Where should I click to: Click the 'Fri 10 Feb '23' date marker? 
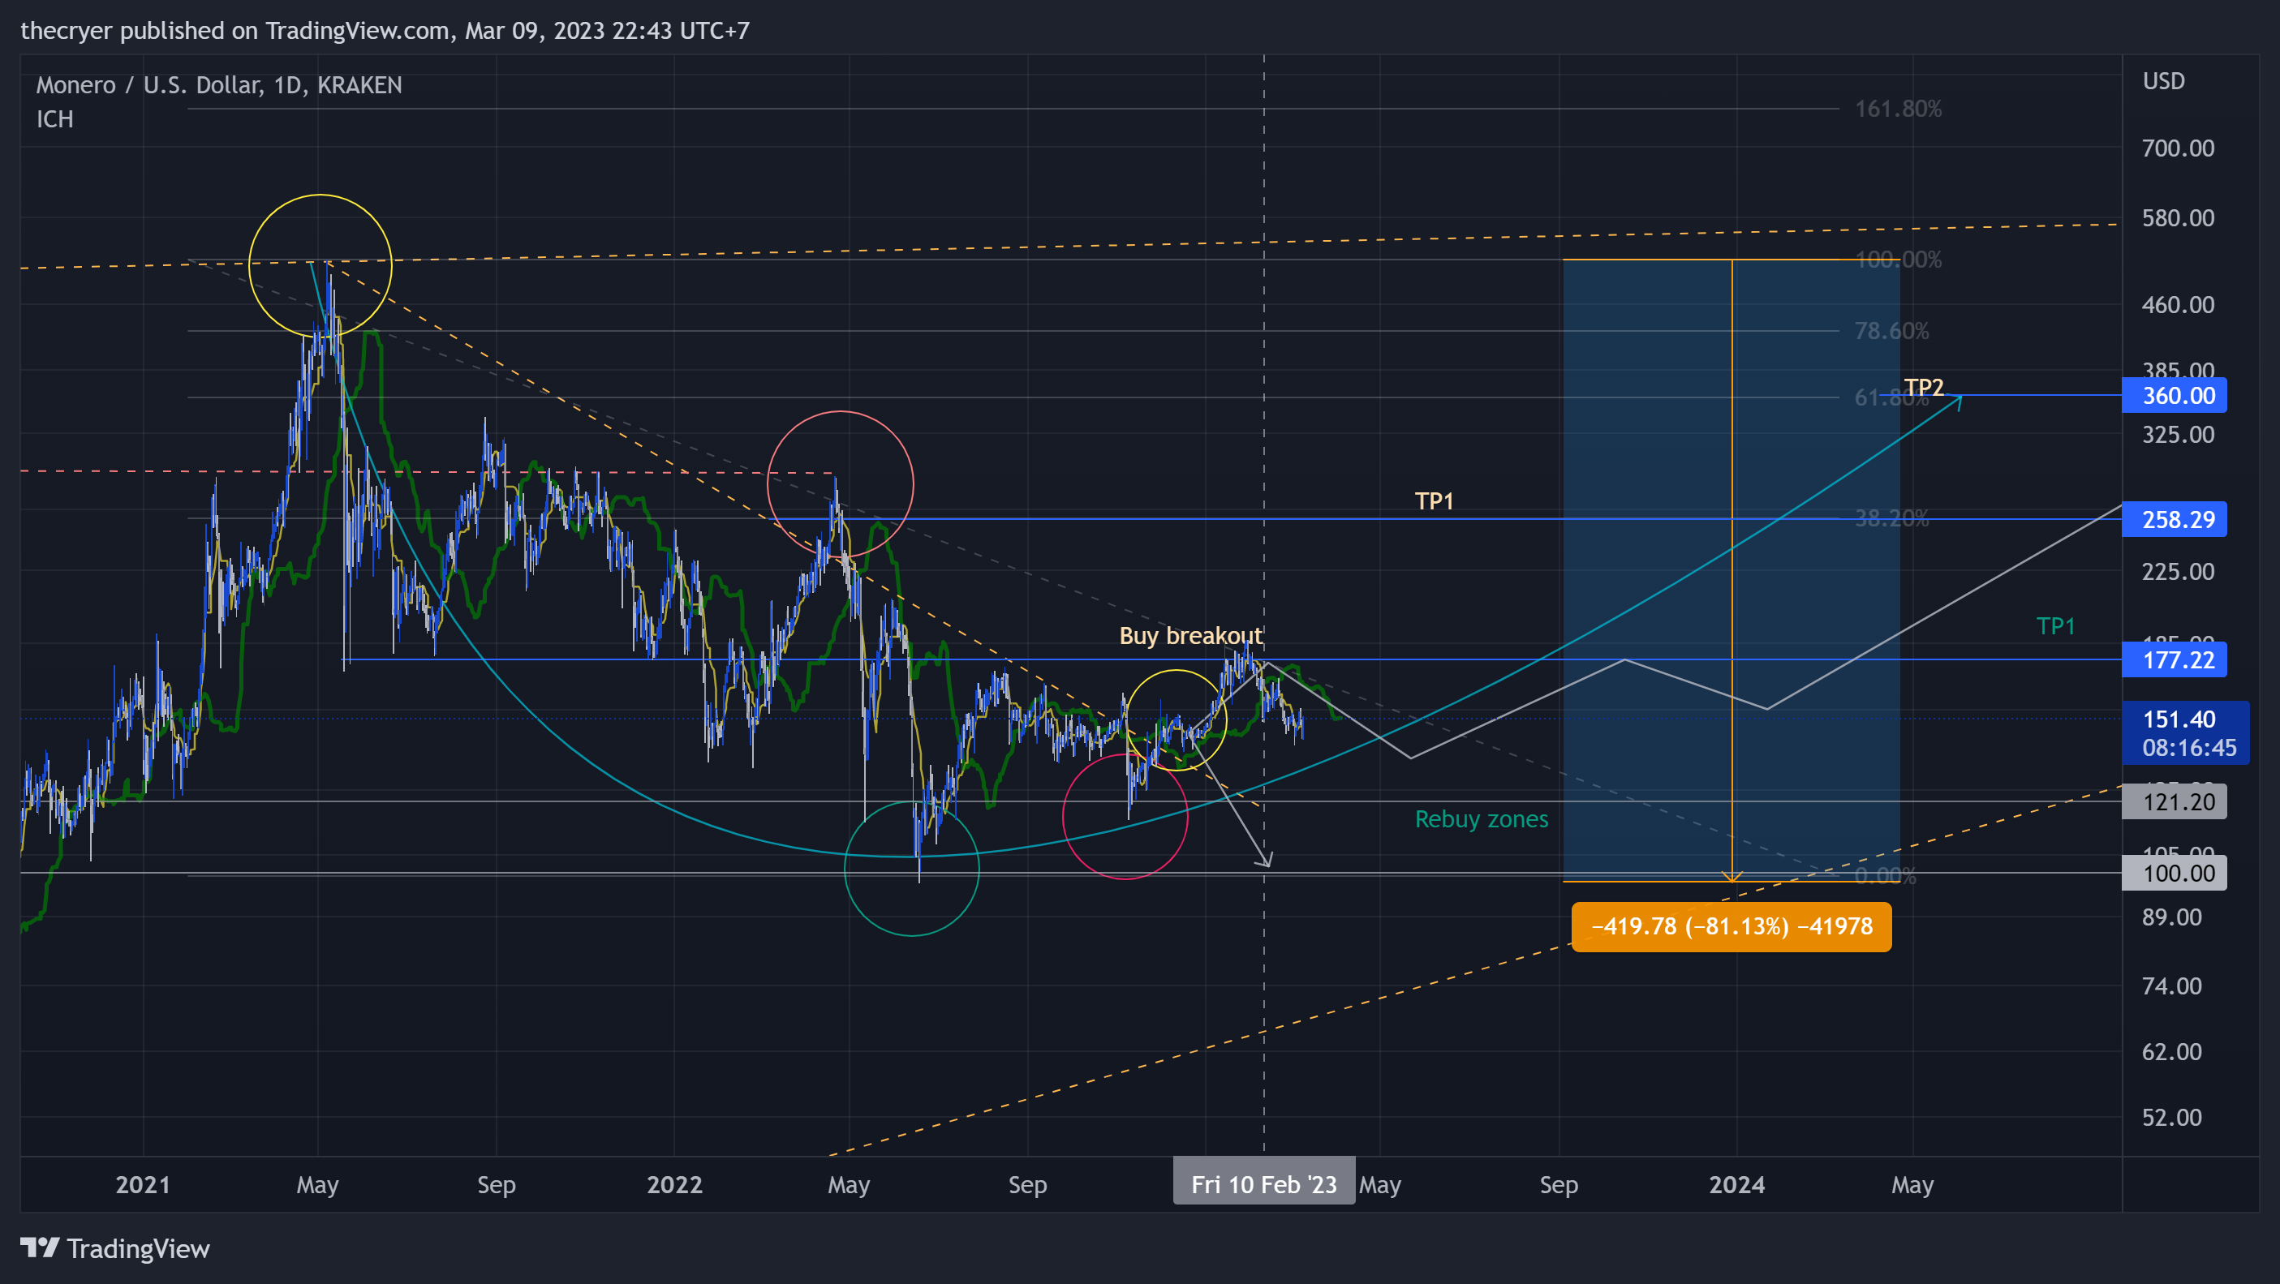coord(1264,1184)
